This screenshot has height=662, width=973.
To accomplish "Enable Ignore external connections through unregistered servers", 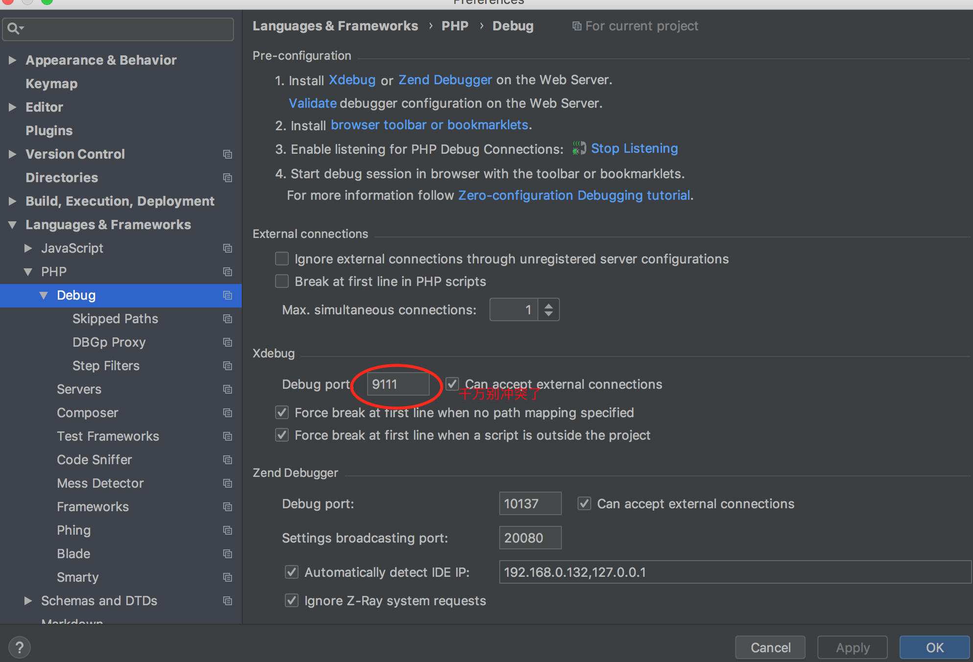I will [x=282, y=259].
